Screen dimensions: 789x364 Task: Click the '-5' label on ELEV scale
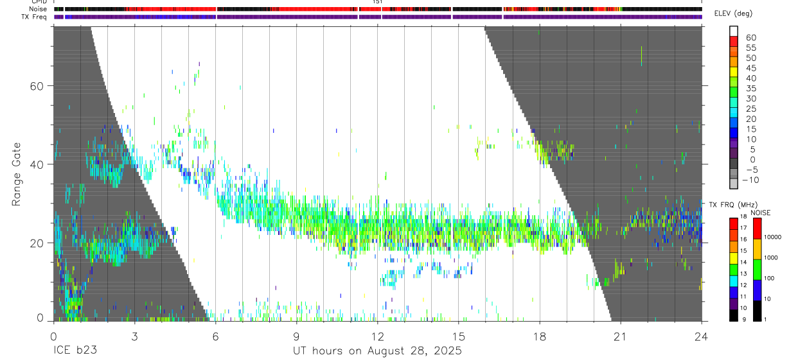(751, 169)
